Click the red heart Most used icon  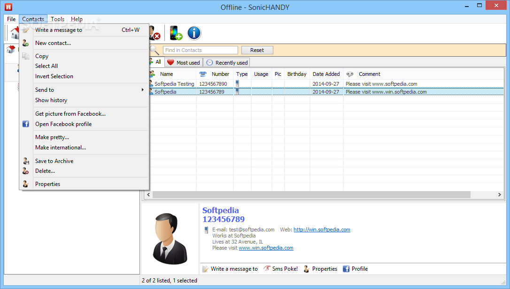(x=171, y=62)
